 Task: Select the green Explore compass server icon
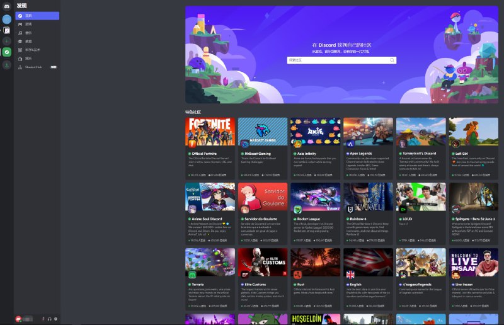(x=6, y=52)
